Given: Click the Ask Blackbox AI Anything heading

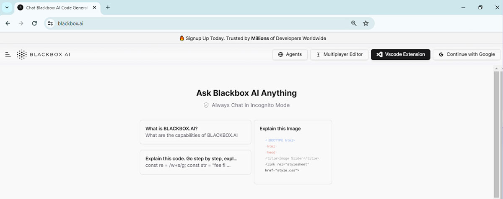Looking at the screenshot, I should pyautogui.click(x=246, y=93).
